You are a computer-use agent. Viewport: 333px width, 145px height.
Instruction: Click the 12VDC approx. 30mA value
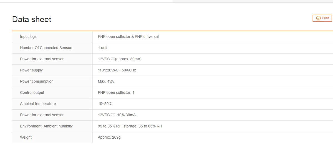[120, 59]
